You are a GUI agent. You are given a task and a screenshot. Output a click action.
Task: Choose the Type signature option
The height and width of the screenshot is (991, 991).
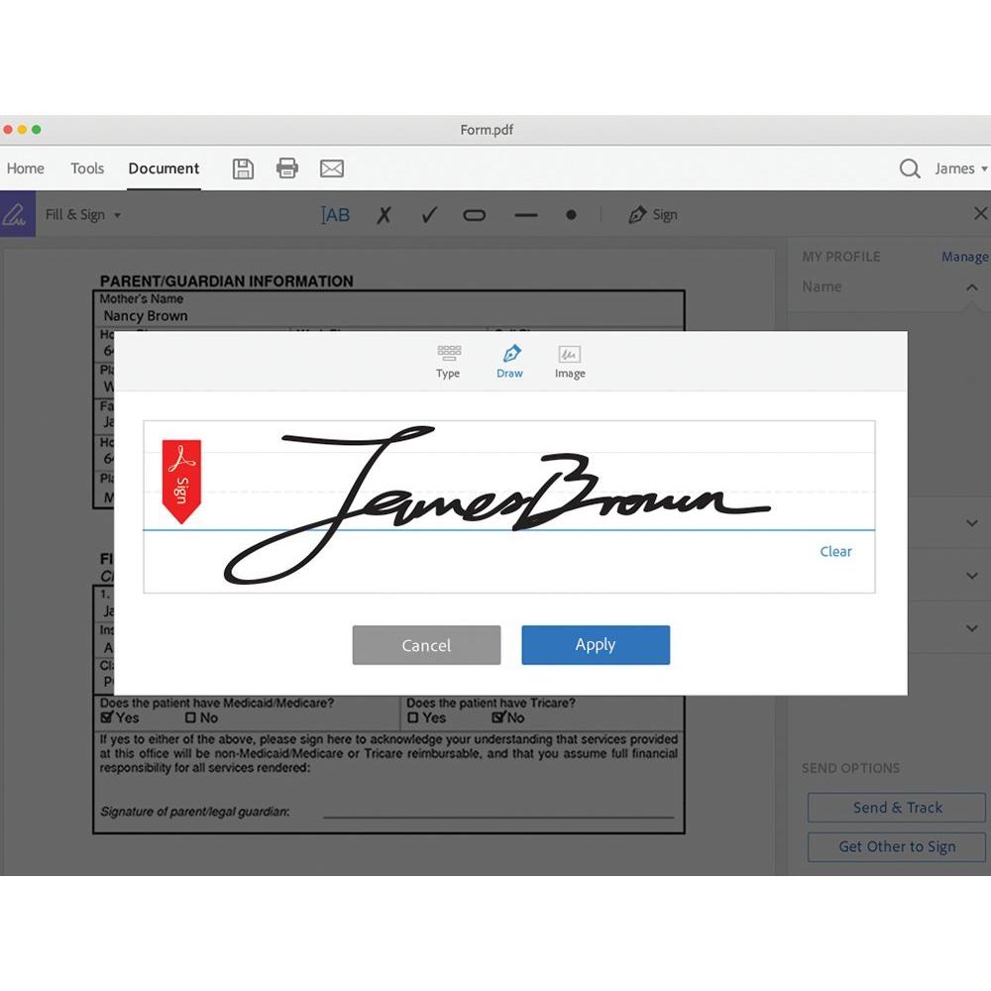click(448, 362)
